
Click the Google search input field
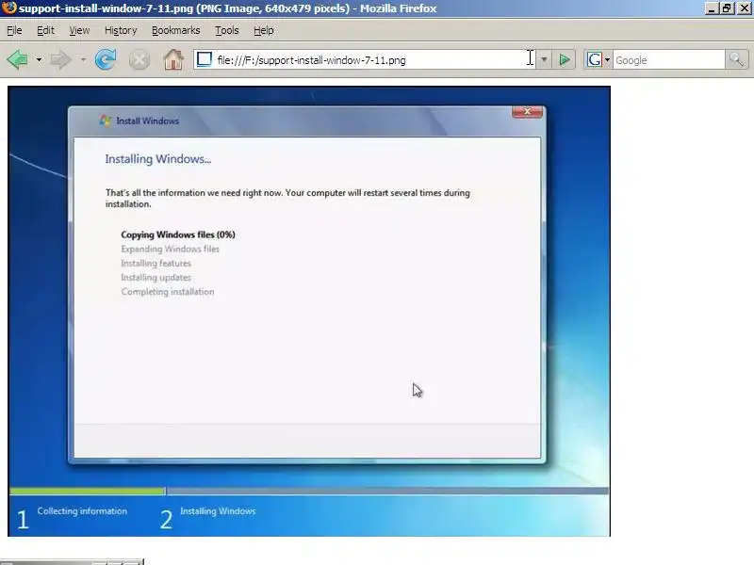coord(669,60)
